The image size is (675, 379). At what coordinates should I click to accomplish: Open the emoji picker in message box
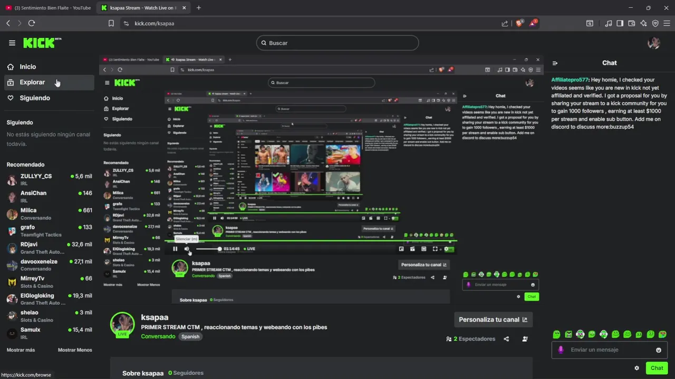click(x=659, y=350)
